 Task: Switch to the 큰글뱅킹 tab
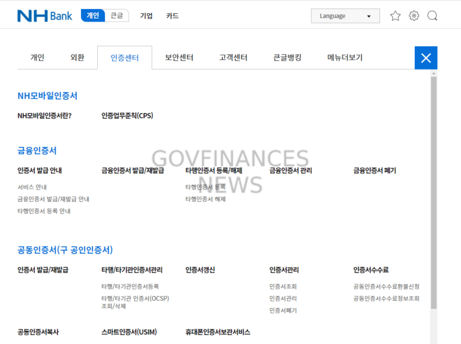pos(288,58)
